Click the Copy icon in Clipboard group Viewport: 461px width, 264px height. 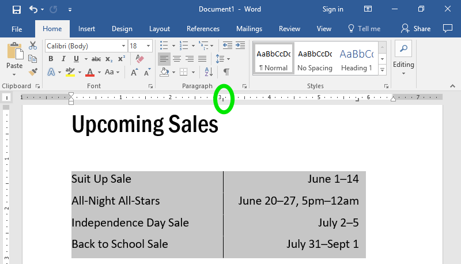click(33, 59)
